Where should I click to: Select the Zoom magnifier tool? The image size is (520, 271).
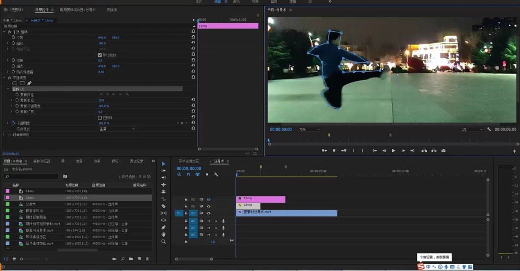coord(163,241)
